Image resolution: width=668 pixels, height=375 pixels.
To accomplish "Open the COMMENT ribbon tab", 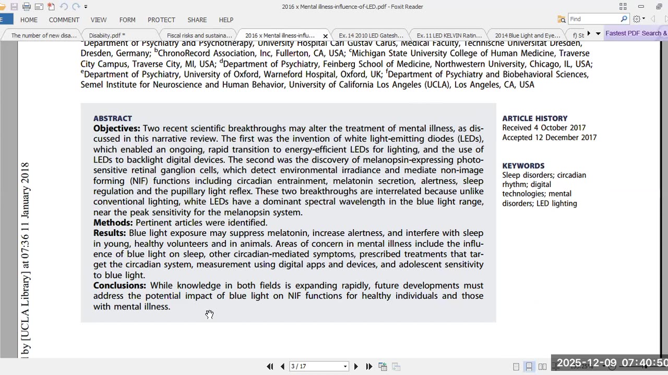I will [x=64, y=20].
